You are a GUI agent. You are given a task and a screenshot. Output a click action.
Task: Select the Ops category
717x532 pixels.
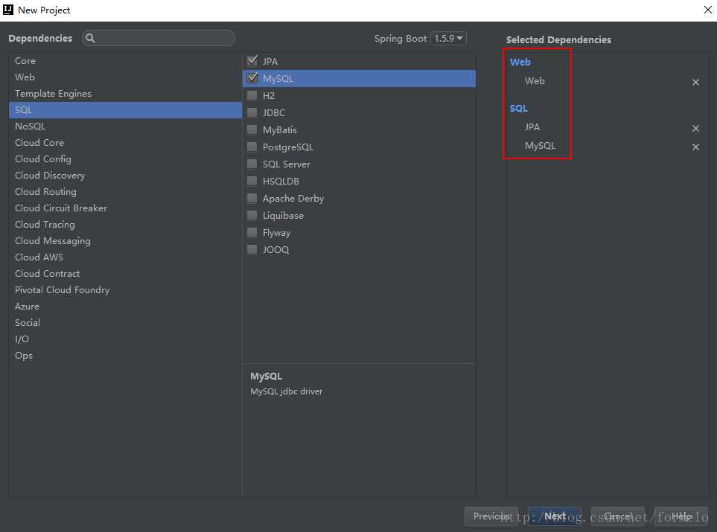pyautogui.click(x=125, y=356)
